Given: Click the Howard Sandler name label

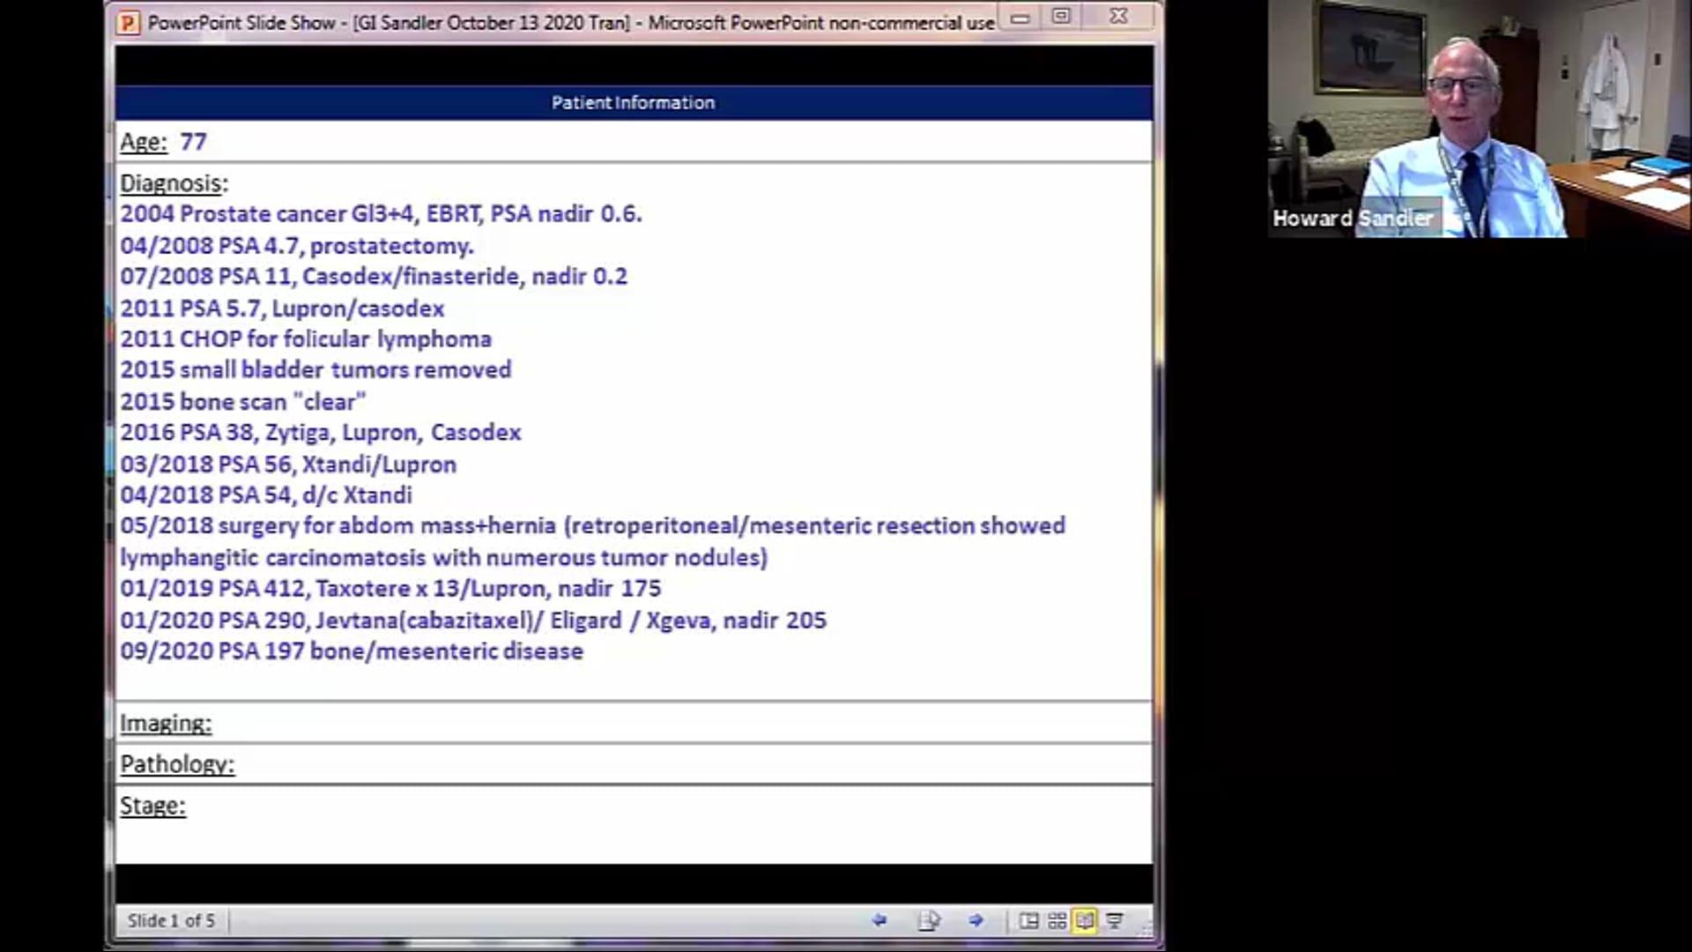Looking at the screenshot, I should click(1352, 218).
